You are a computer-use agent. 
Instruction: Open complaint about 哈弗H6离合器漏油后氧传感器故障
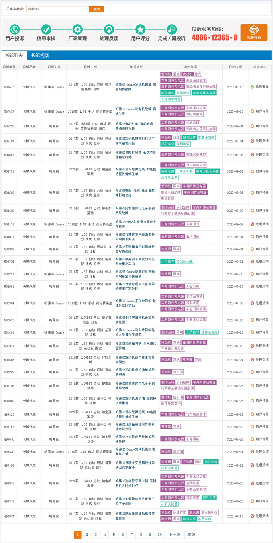point(134,516)
